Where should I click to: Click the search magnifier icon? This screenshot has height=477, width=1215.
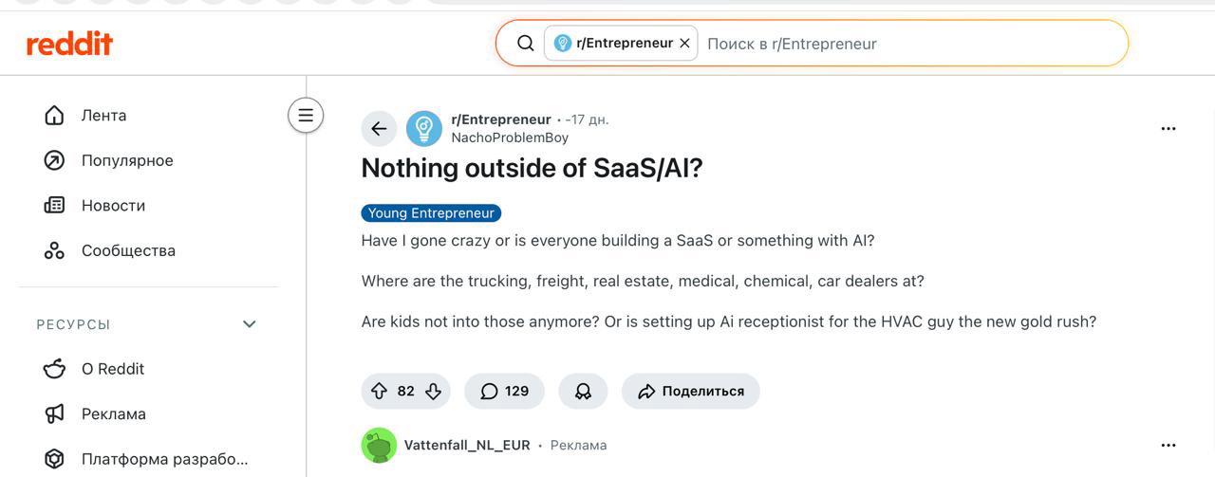click(525, 44)
